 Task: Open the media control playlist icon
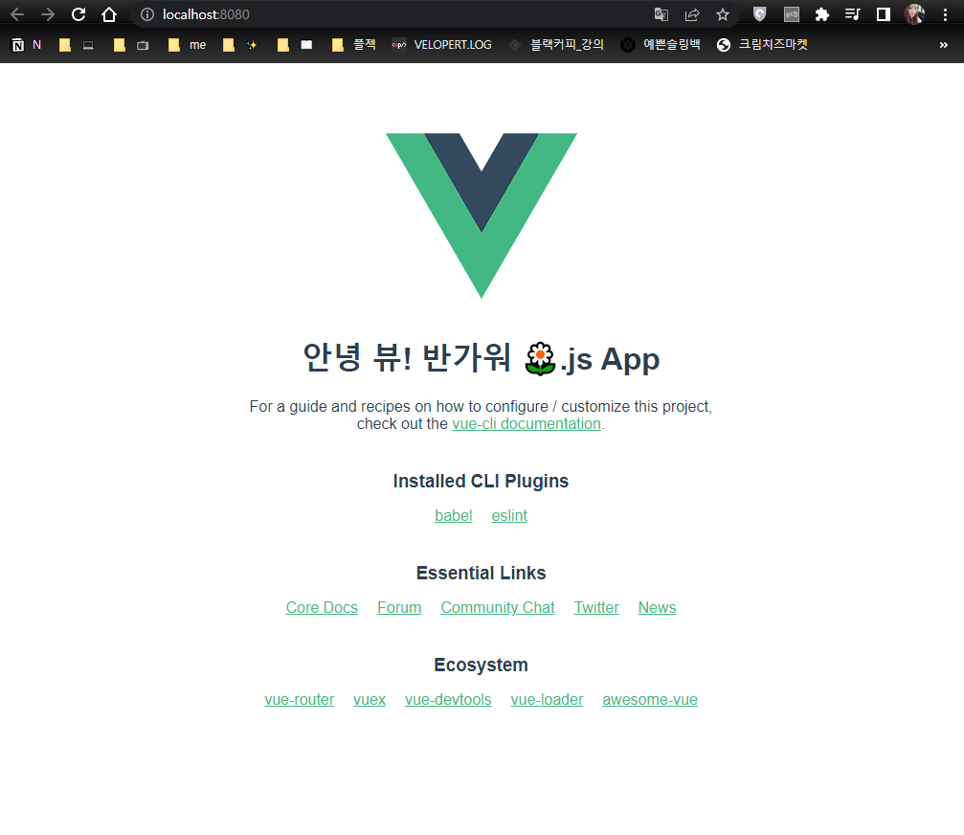[852, 14]
